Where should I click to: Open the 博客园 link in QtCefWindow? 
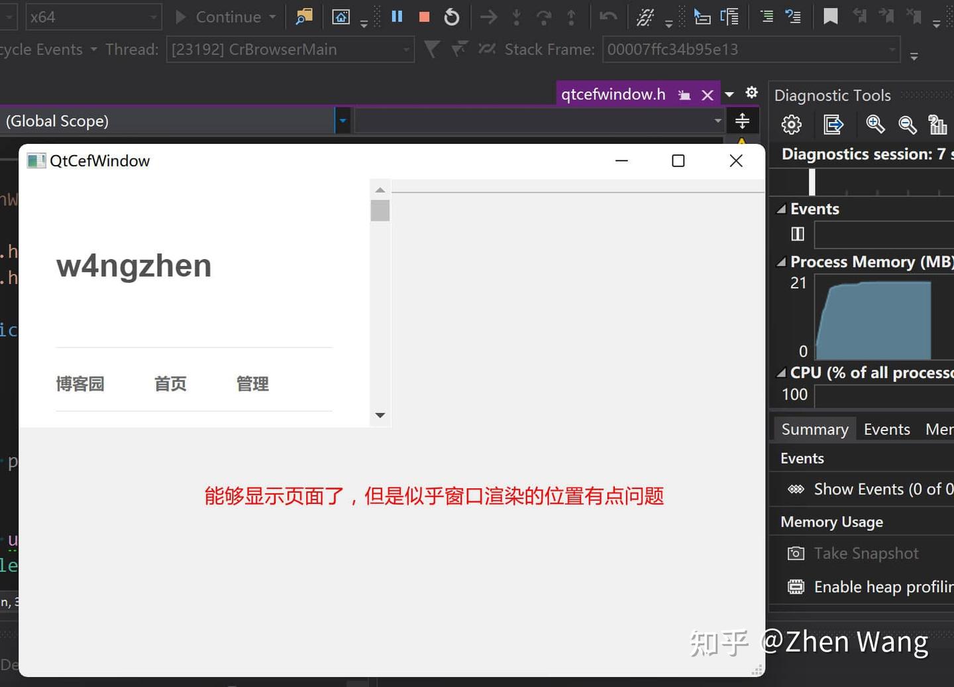[79, 384]
